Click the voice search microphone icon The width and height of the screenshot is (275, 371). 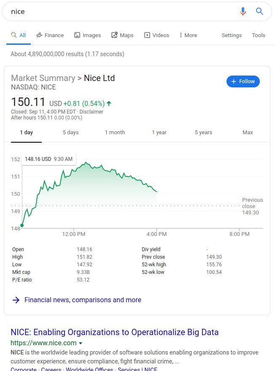pos(243,11)
